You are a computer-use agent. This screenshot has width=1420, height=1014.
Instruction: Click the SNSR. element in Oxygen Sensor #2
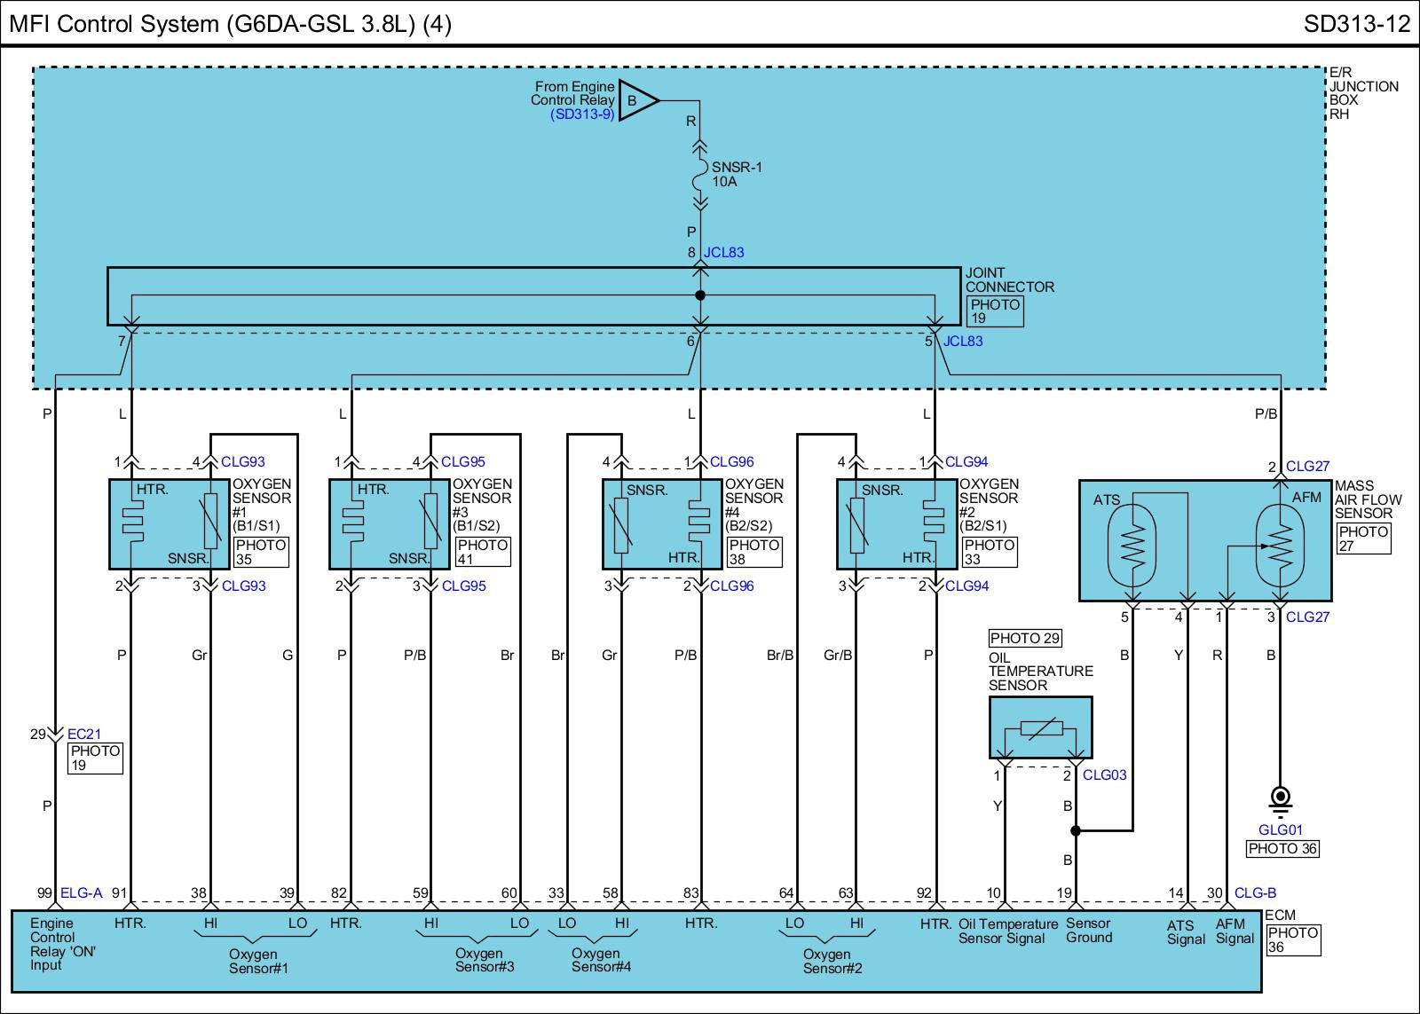click(856, 524)
